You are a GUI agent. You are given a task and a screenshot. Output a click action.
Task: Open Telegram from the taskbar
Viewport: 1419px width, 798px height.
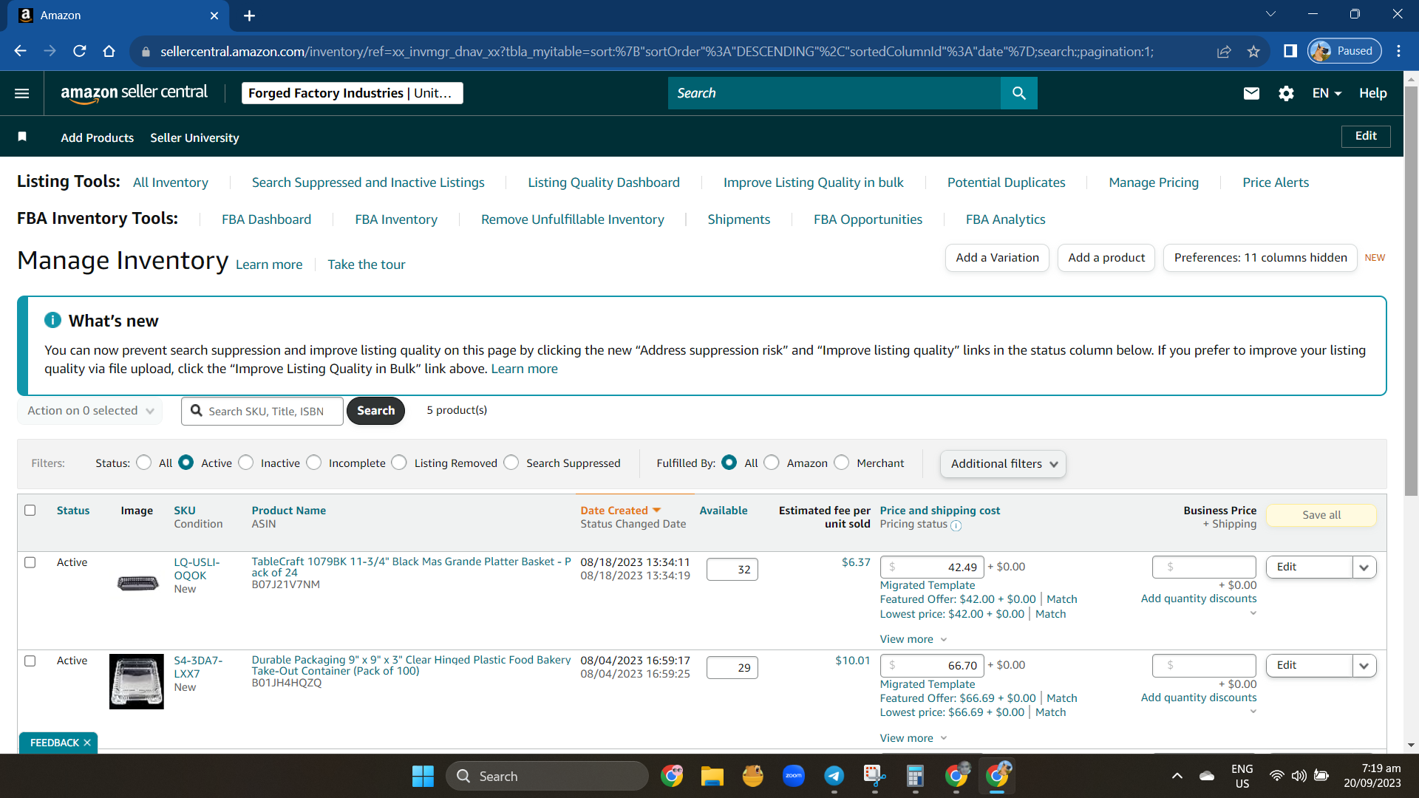click(834, 776)
